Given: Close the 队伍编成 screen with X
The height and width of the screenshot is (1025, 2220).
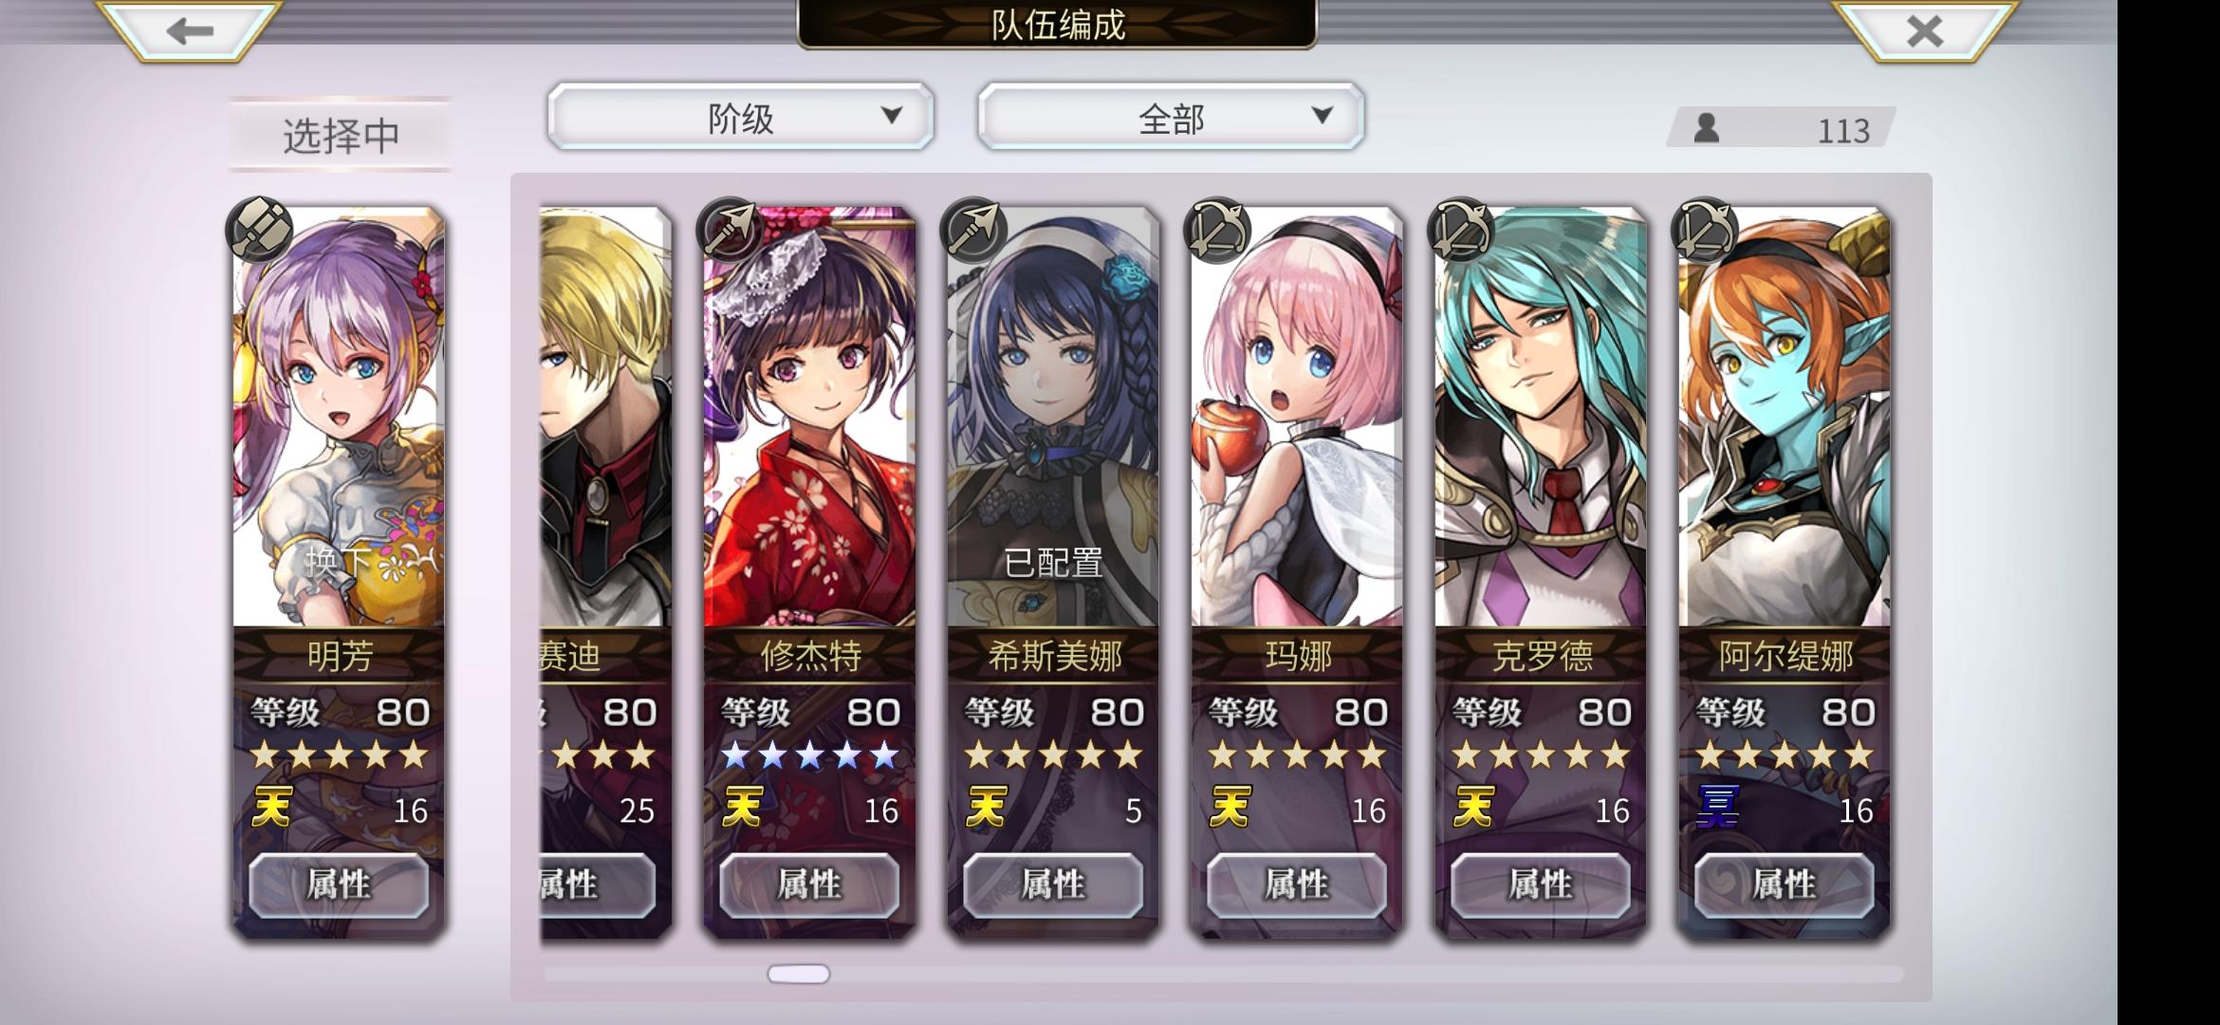Looking at the screenshot, I should (x=1924, y=31).
